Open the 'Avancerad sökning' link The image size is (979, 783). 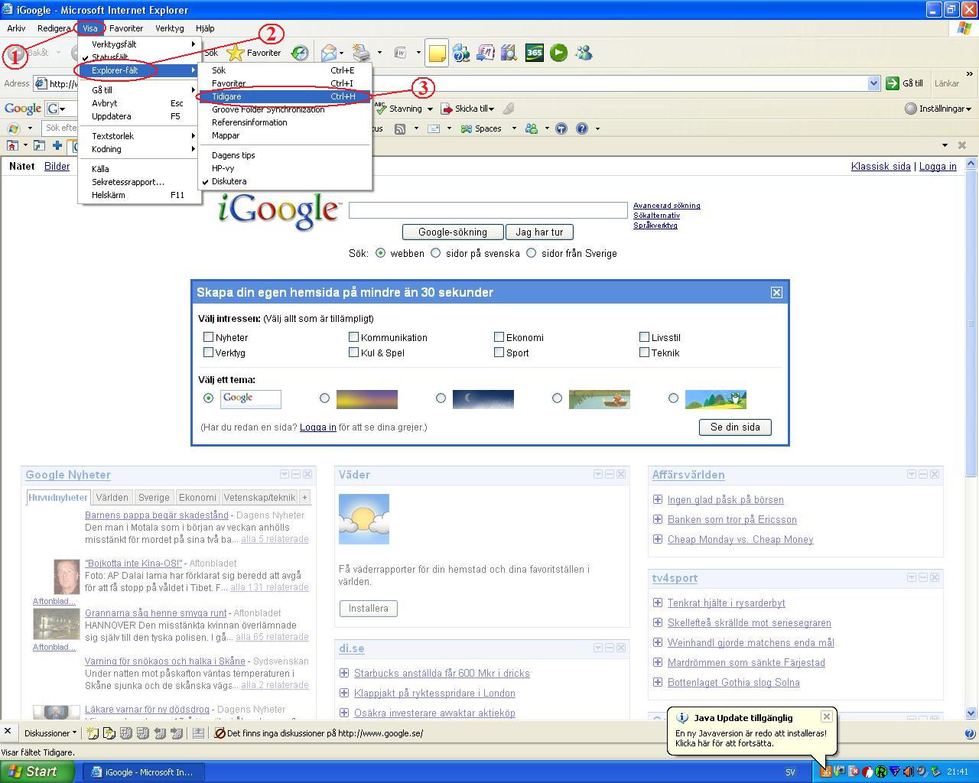coord(666,205)
